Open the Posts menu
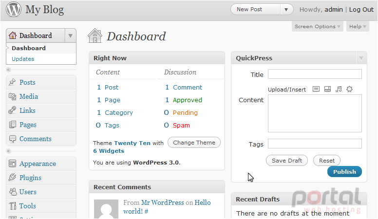 pyautogui.click(x=27, y=82)
